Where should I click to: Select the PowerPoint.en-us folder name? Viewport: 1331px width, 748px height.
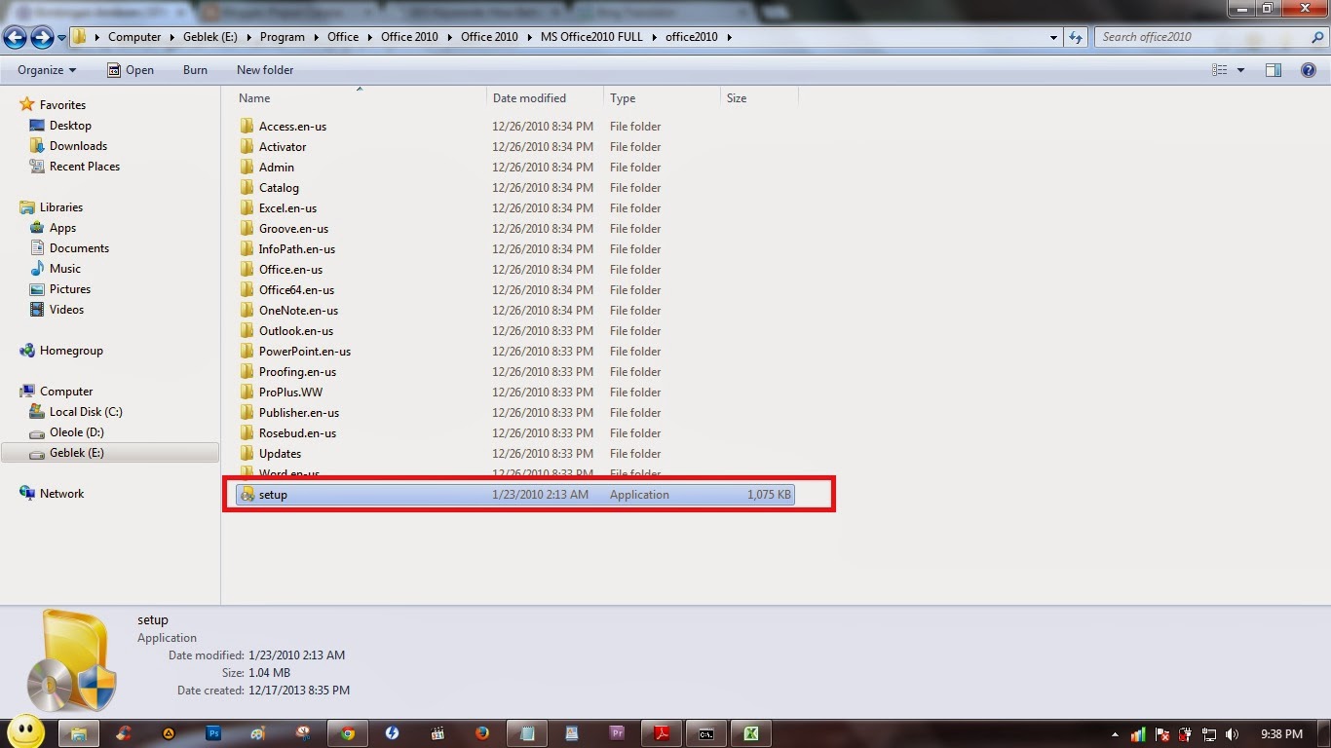click(305, 352)
